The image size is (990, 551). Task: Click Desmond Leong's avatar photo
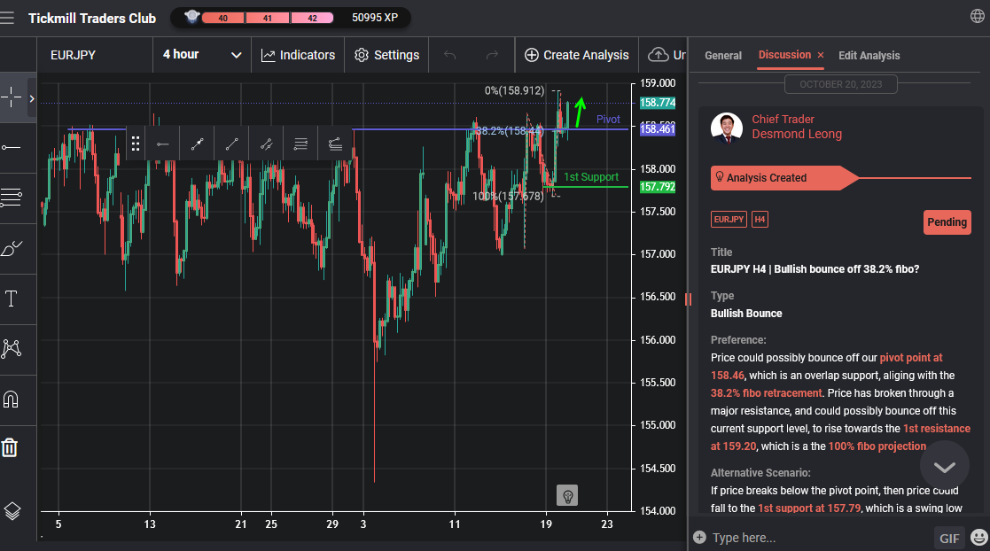[x=727, y=128]
